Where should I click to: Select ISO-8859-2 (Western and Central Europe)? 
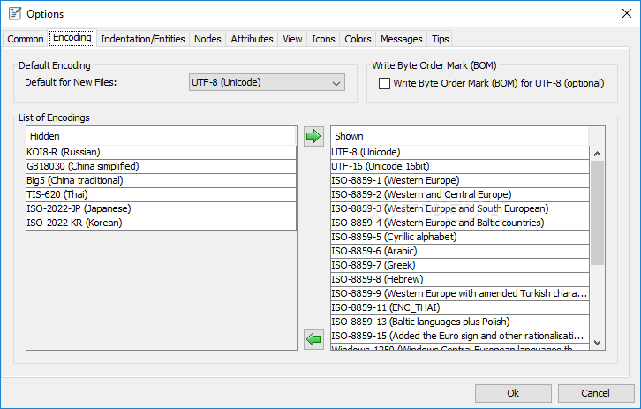coord(460,194)
